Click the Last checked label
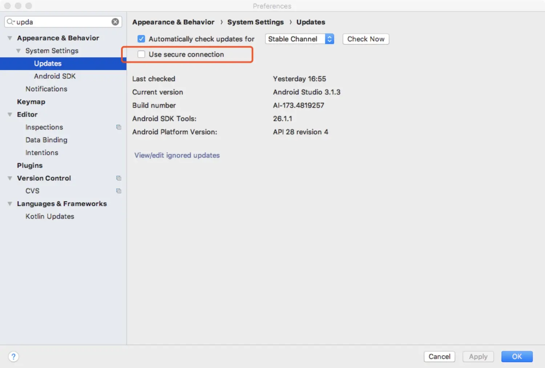Screen dimensions: 545x368 coord(154,79)
